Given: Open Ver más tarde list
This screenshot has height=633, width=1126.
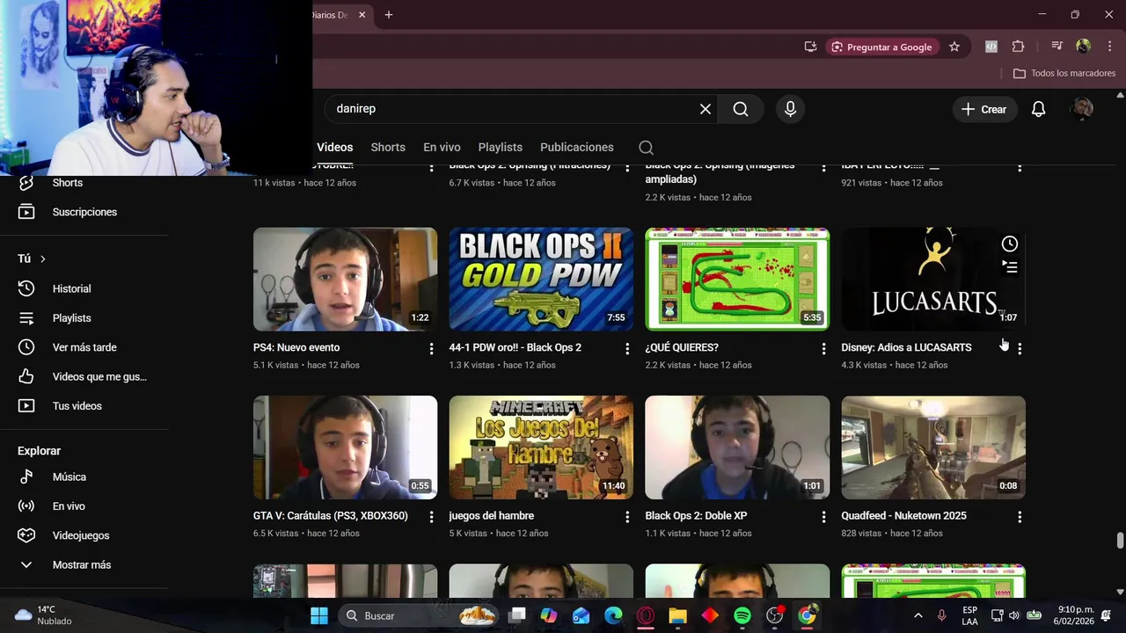Looking at the screenshot, I should [x=84, y=347].
